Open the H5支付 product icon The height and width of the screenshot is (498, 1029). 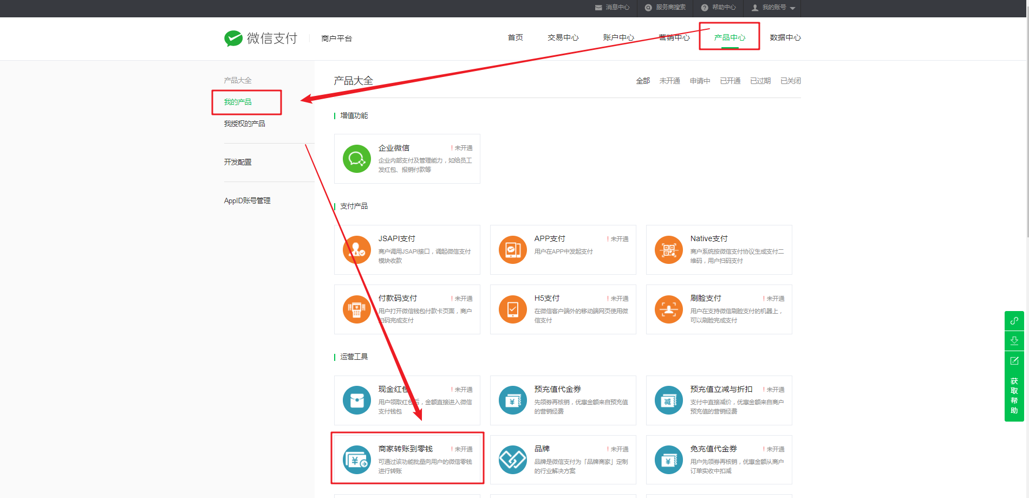click(513, 309)
